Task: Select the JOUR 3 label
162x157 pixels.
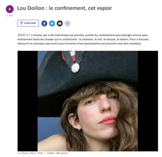Action: [x=22, y=35]
